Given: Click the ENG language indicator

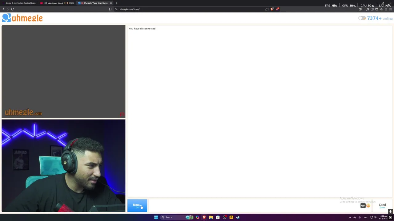Looking at the screenshot, I should (365, 217).
